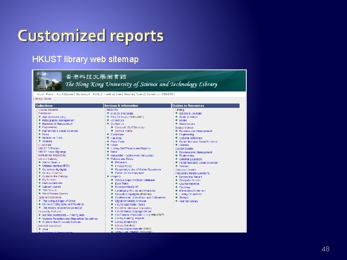Open Forms in the top navigation bar

[x=50, y=94]
